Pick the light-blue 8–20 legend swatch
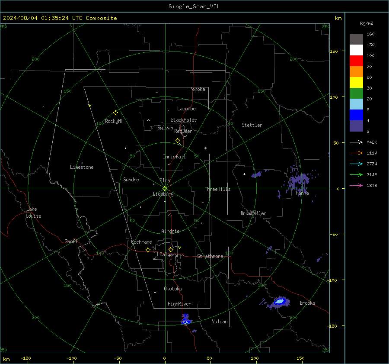Screen dimensions: 389x364 356,104
